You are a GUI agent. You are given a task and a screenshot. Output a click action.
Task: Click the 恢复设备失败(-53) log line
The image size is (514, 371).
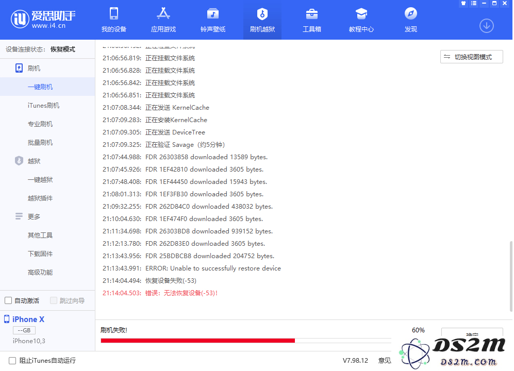150,280
